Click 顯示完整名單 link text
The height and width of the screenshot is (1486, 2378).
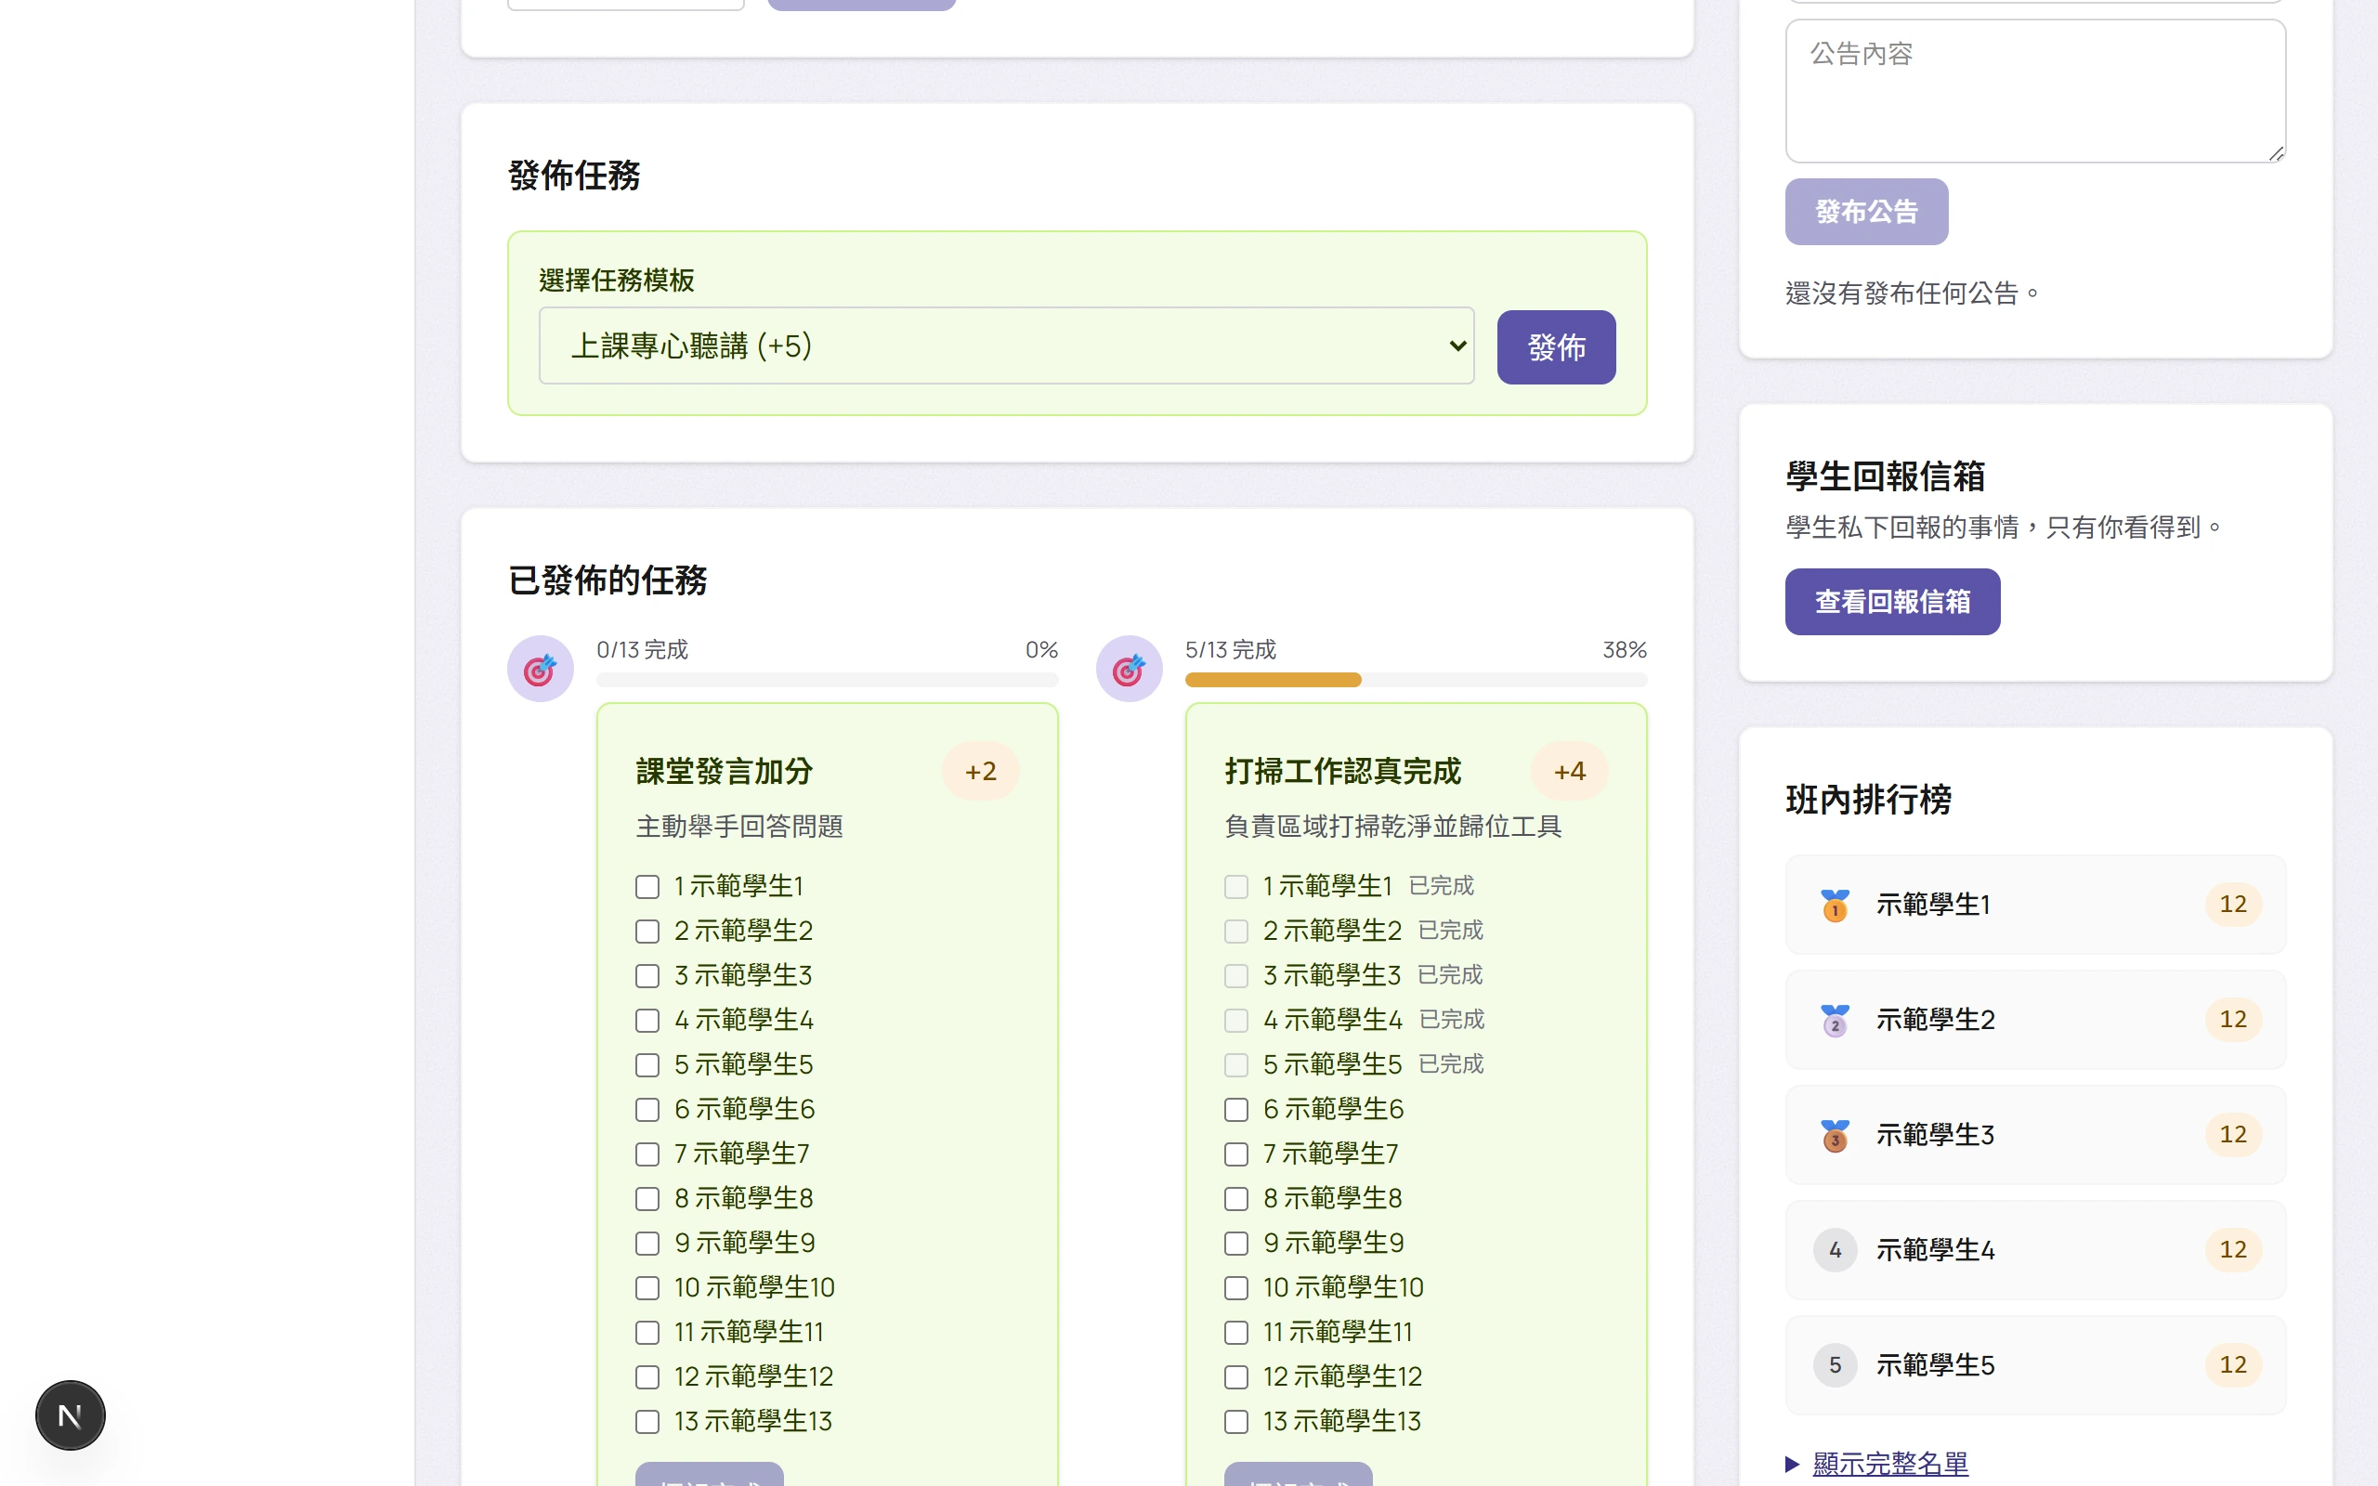[1890, 1464]
